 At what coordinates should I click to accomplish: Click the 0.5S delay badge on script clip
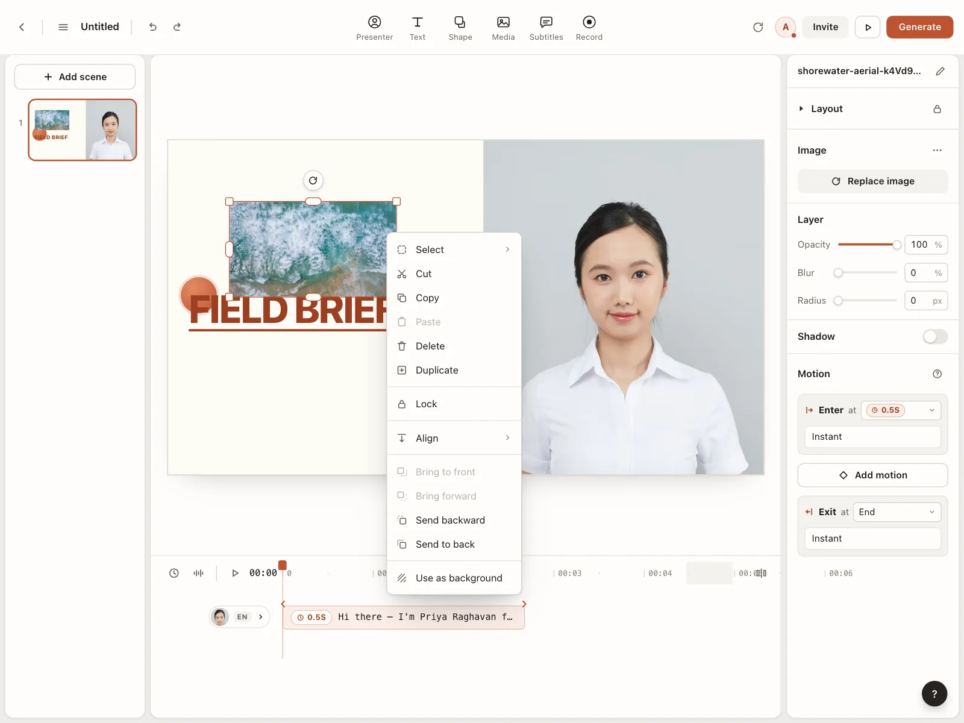(x=311, y=618)
